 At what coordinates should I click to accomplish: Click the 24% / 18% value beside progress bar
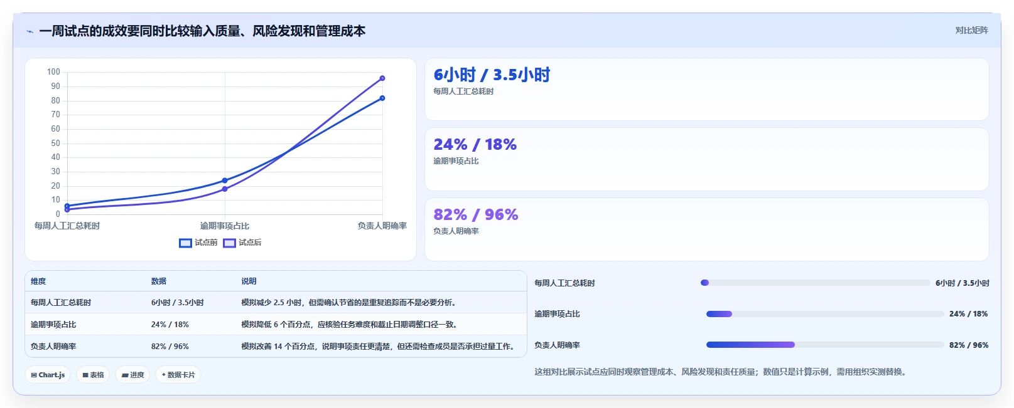coord(969,314)
